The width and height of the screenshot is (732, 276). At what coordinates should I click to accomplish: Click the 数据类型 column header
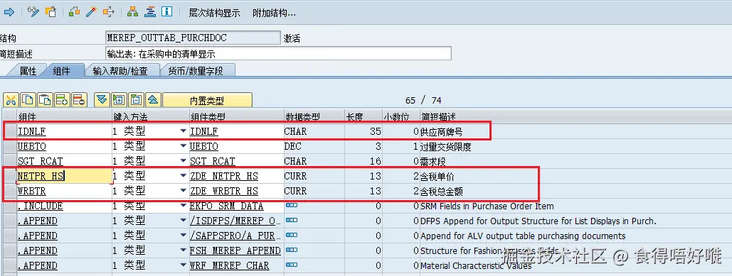pos(314,116)
